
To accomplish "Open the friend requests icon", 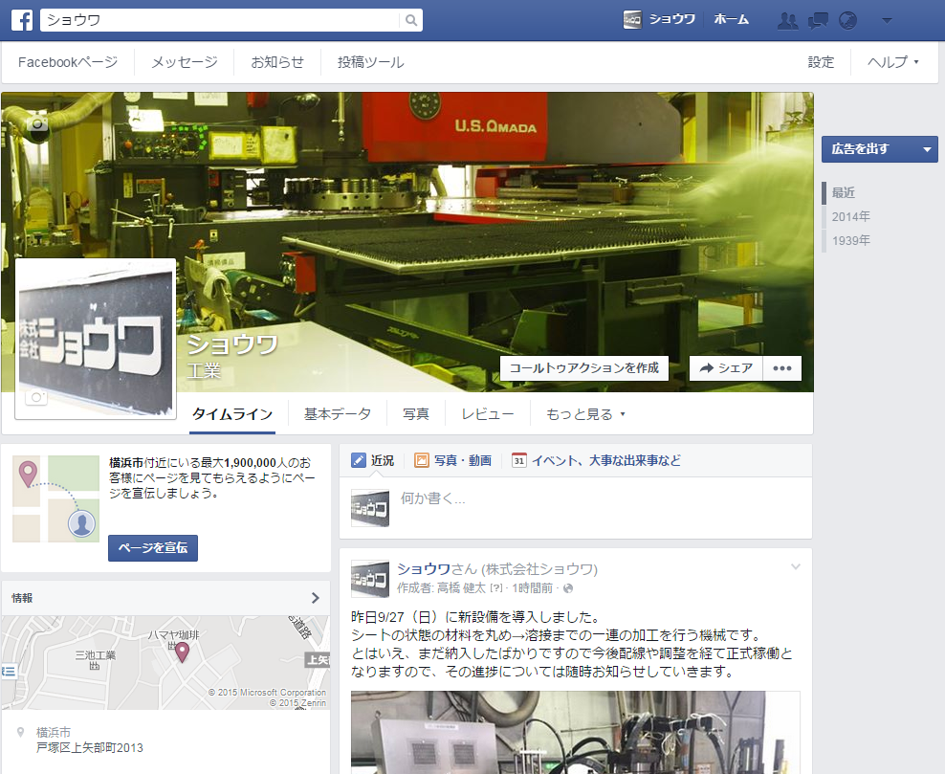I will tap(788, 20).
